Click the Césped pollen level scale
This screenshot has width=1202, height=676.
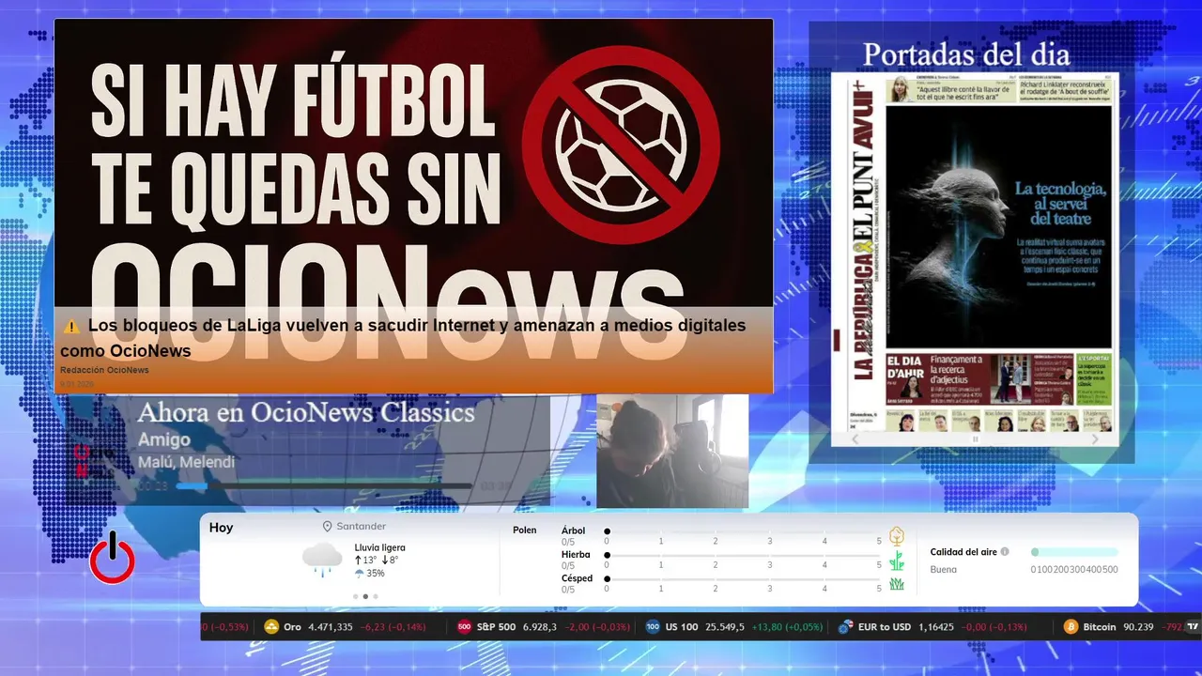tap(744, 579)
